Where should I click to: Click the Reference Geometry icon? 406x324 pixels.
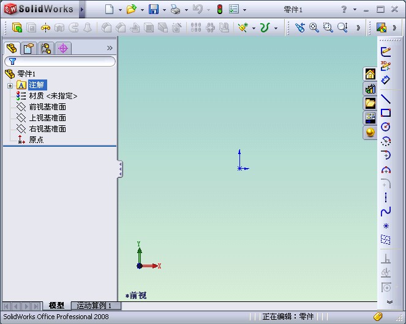(243, 28)
